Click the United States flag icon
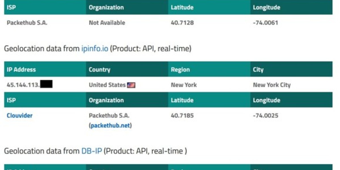The height and width of the screenshot is (170, 340). (x=131, y=85)
